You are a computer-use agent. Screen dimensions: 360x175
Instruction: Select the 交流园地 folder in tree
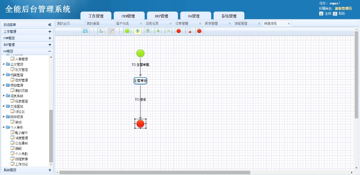click(x=17, y=106)
